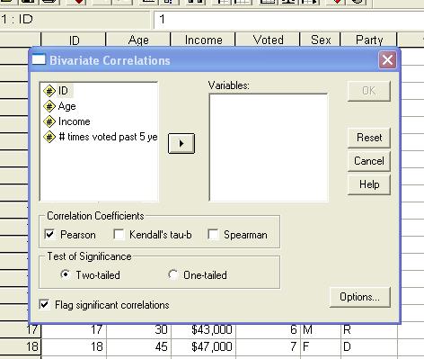Click the Sex column header
The image size is (424, 359).
point(321,40)
